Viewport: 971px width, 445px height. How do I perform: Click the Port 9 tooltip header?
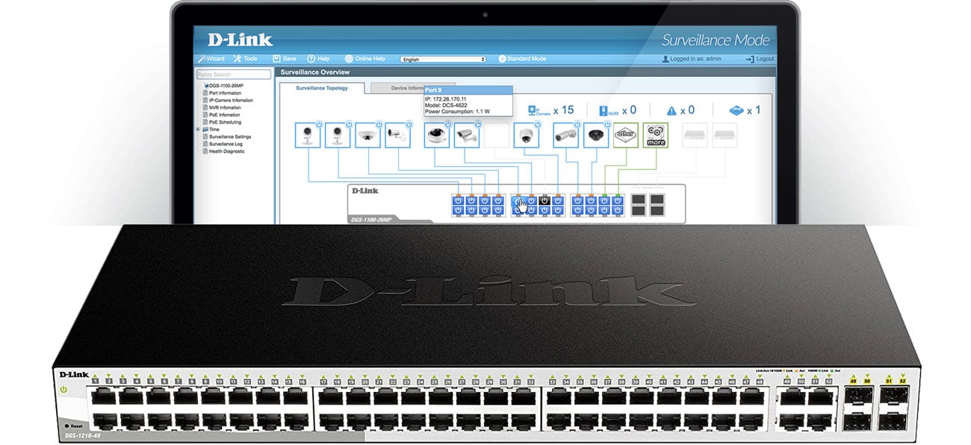(467, 89)
